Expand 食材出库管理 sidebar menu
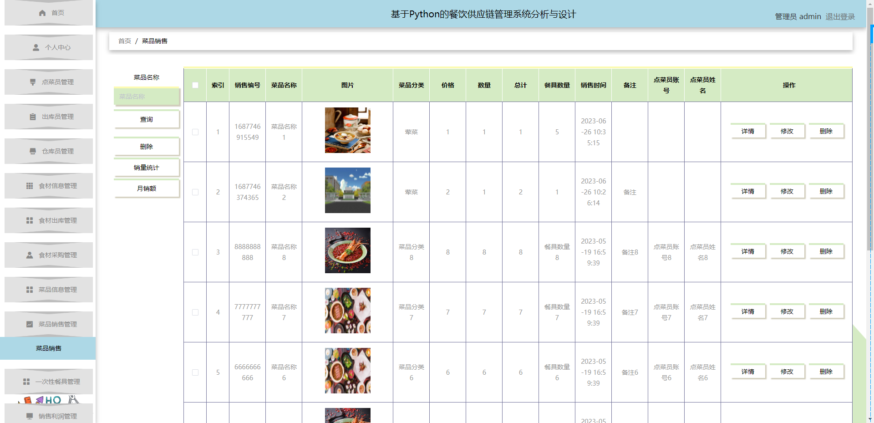This screenshot has width=874, height=423. (49, 220)
